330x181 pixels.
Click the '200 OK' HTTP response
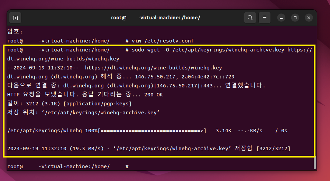click(x=154, y=95)
